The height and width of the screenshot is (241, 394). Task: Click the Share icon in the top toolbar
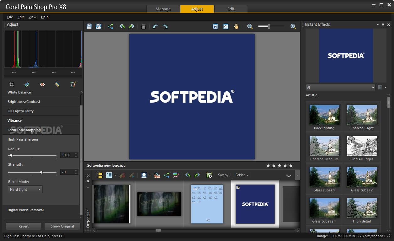(110, 26)
